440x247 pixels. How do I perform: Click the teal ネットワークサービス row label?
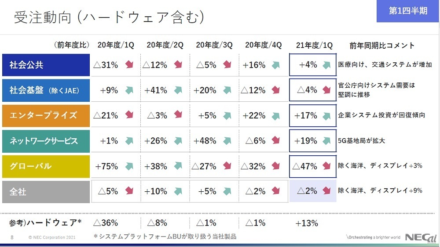pyautogui.click(x=46, y=141)
